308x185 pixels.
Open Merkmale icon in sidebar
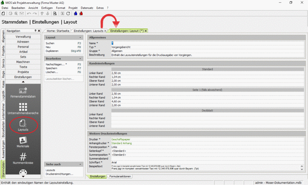(23, 142)
